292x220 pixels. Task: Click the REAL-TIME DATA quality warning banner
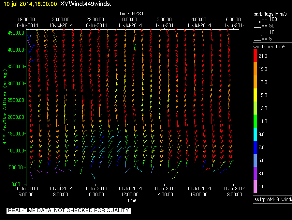coord(68,211)
